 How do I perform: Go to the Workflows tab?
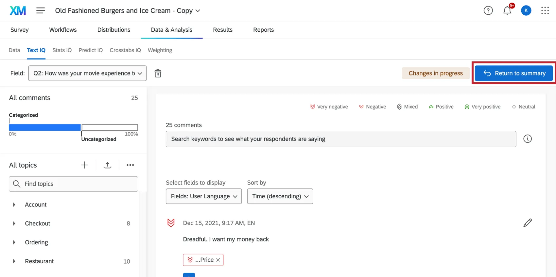tap(63, 30)
